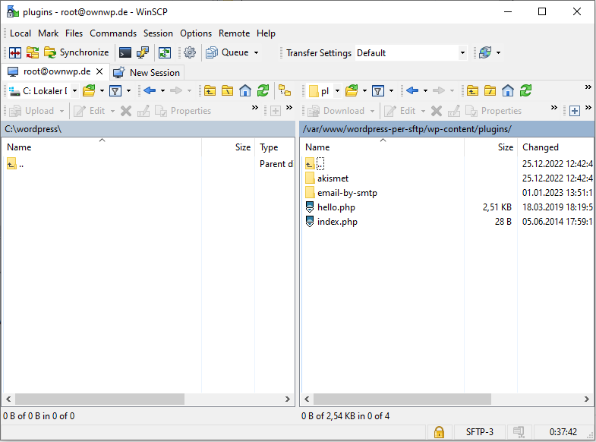The height and width of the screenshot is (442, 596).
Task: Click local Home Directory icon
Action: pos(245,91)
